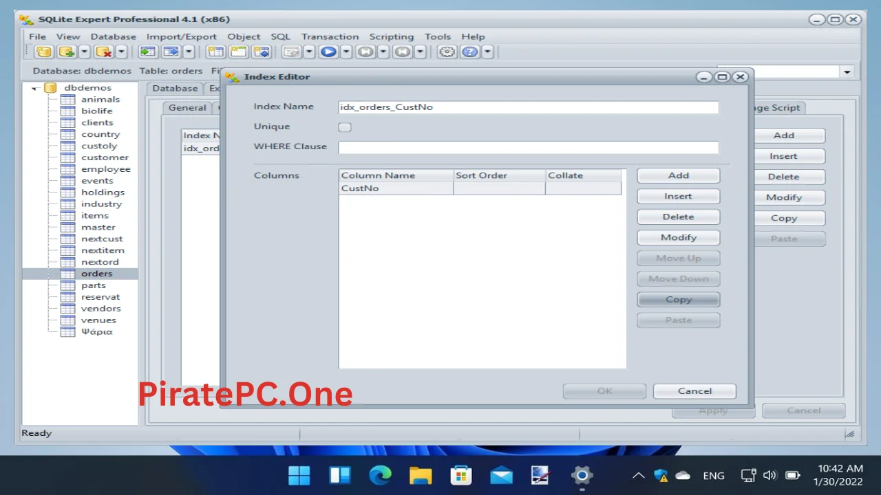
Task: Click Insert button in Index Editor
Action: tap(679, 196)
